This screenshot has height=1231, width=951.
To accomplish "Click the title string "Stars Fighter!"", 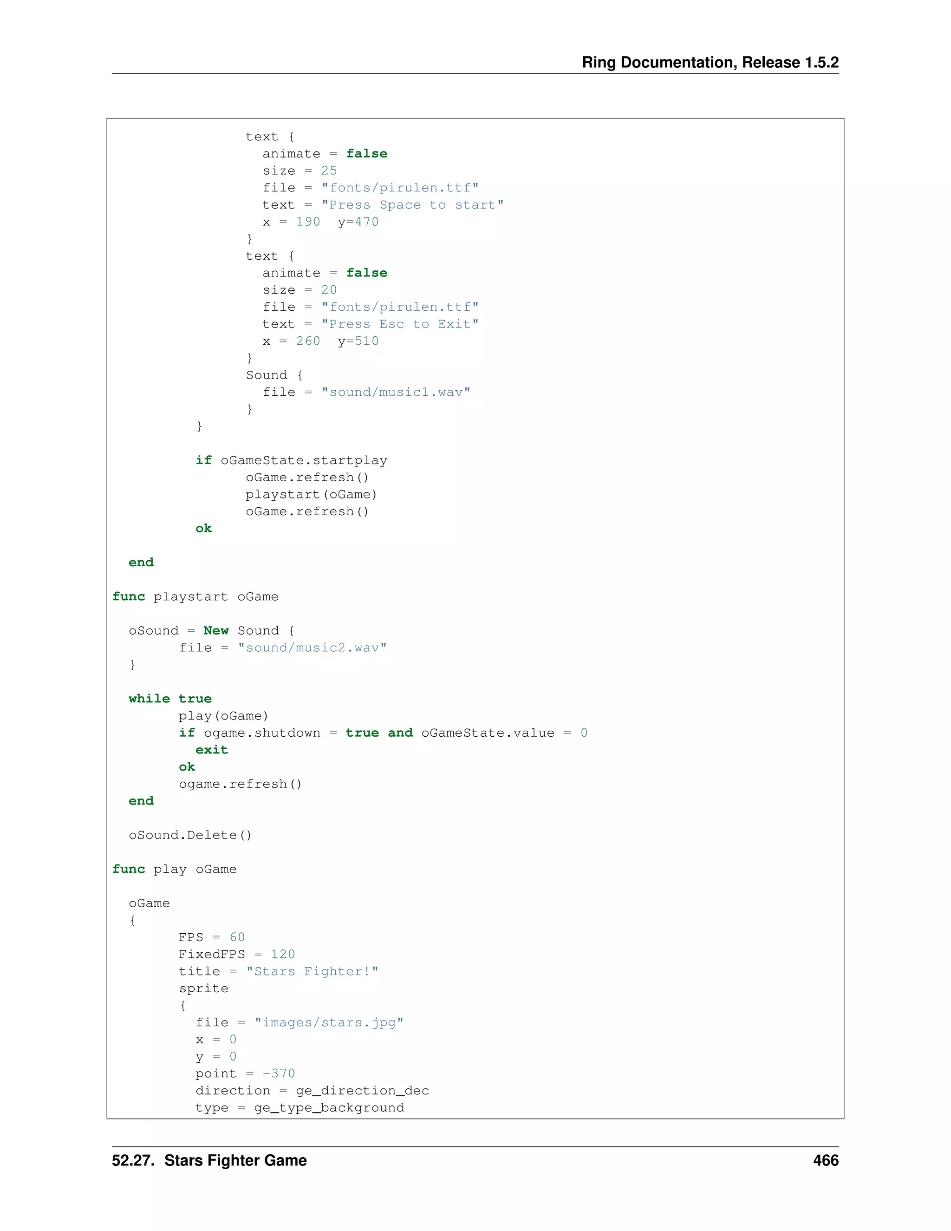I will (x=312, y=971).
